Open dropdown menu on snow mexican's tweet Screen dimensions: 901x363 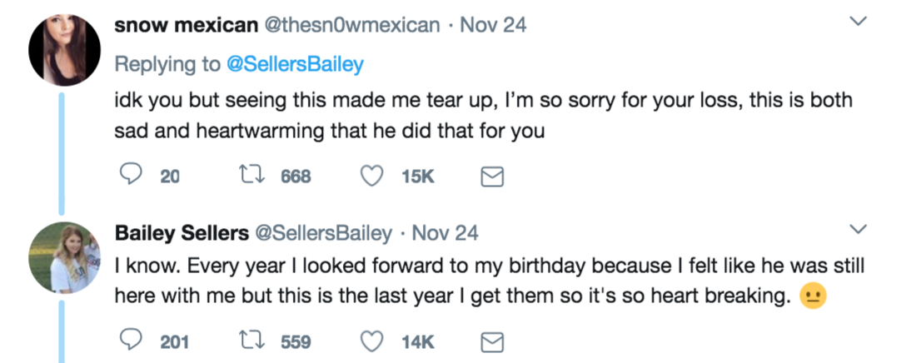(856, 22)
